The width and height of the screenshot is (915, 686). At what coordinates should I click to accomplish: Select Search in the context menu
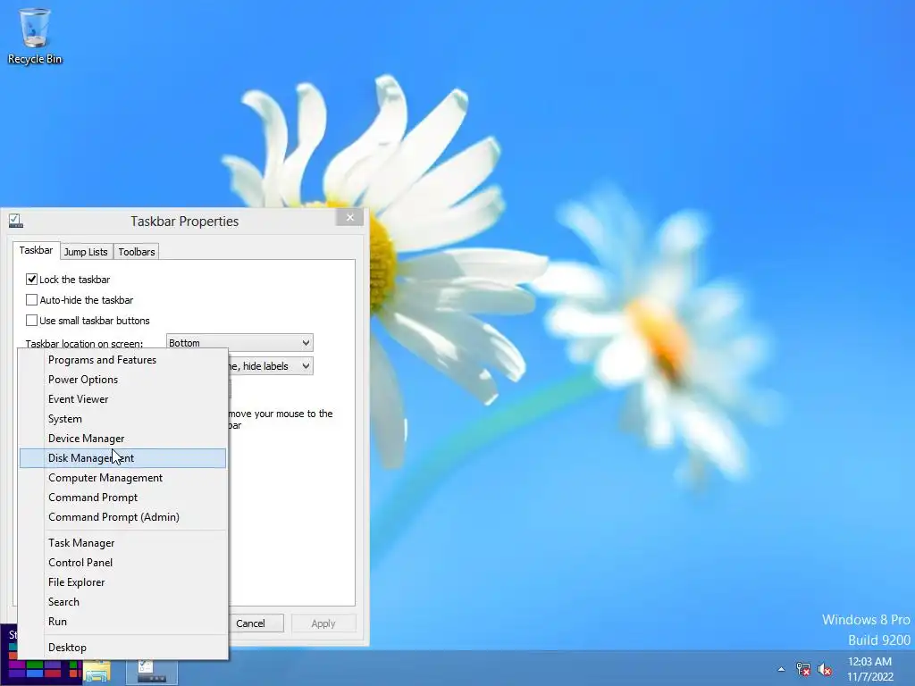(x=122, y=602)
